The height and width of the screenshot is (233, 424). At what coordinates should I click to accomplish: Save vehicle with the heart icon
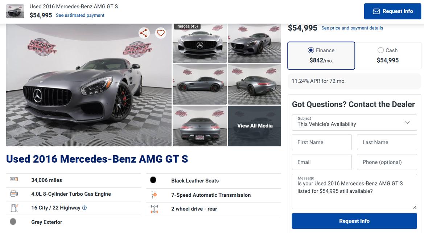(161, 33)
